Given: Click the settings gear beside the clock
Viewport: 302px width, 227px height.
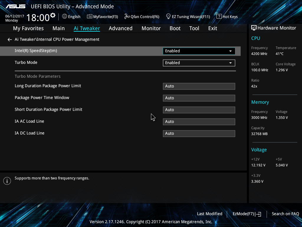Looking at the screenshot, I should click(53, 15).
